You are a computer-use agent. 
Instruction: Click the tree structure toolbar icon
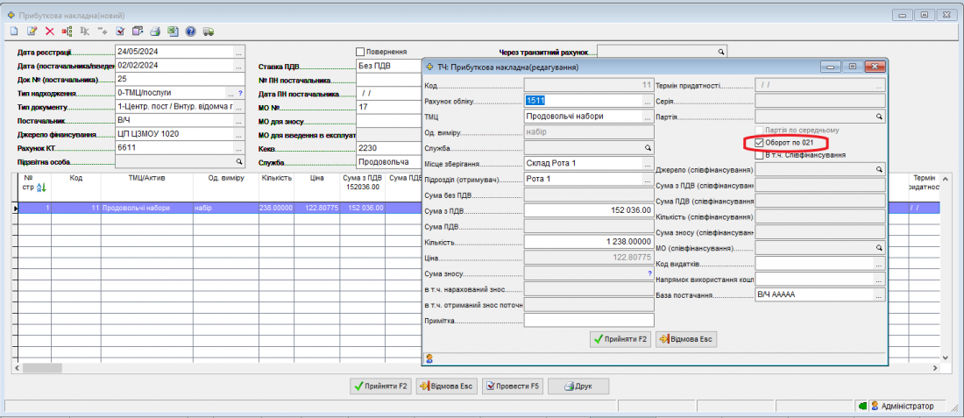(67, 32)
